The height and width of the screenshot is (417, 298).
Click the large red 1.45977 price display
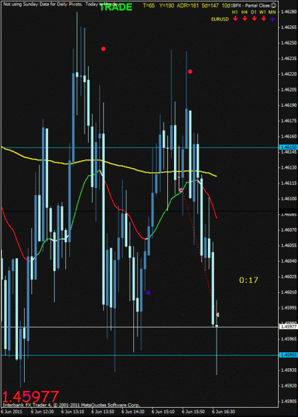[31, 397]
